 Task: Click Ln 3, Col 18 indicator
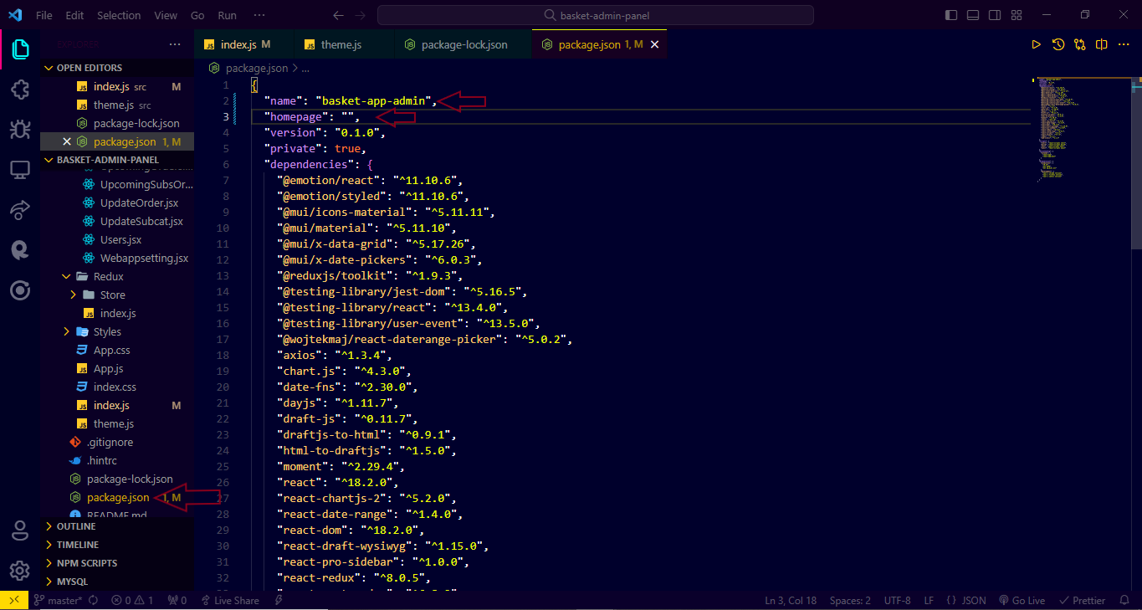[791, 600]
